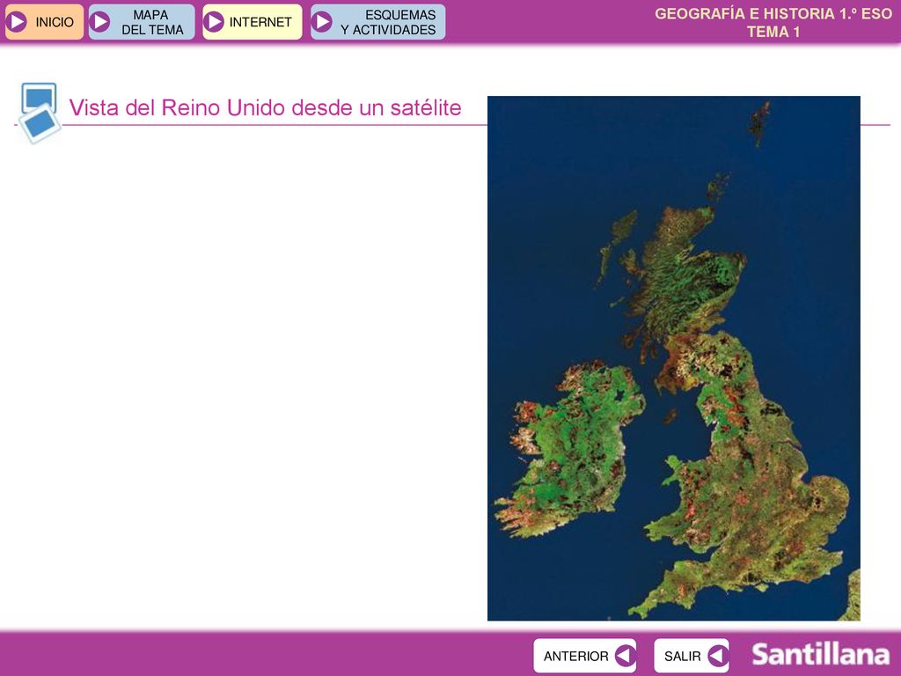Go back with ANTERIOR label
This screenshot has width=901, height=676.
pos(575,656)
